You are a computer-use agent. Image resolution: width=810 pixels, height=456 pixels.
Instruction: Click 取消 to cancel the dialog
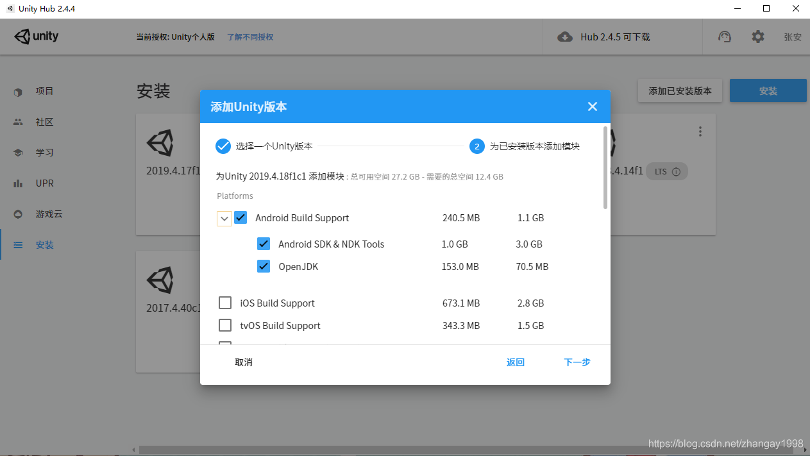point(244,362)
